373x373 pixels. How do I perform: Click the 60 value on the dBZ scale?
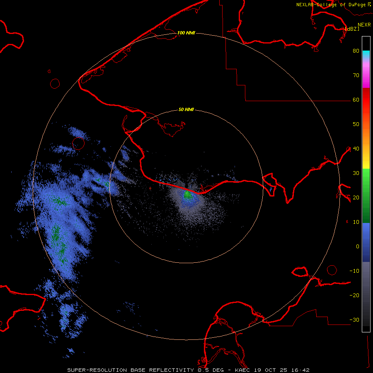[x=356, y=99]
